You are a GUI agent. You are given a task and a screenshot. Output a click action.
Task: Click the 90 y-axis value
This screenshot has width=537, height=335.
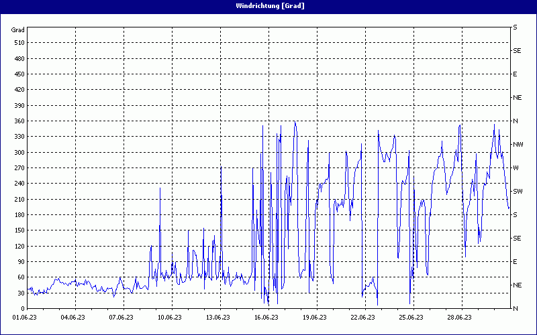21,262
